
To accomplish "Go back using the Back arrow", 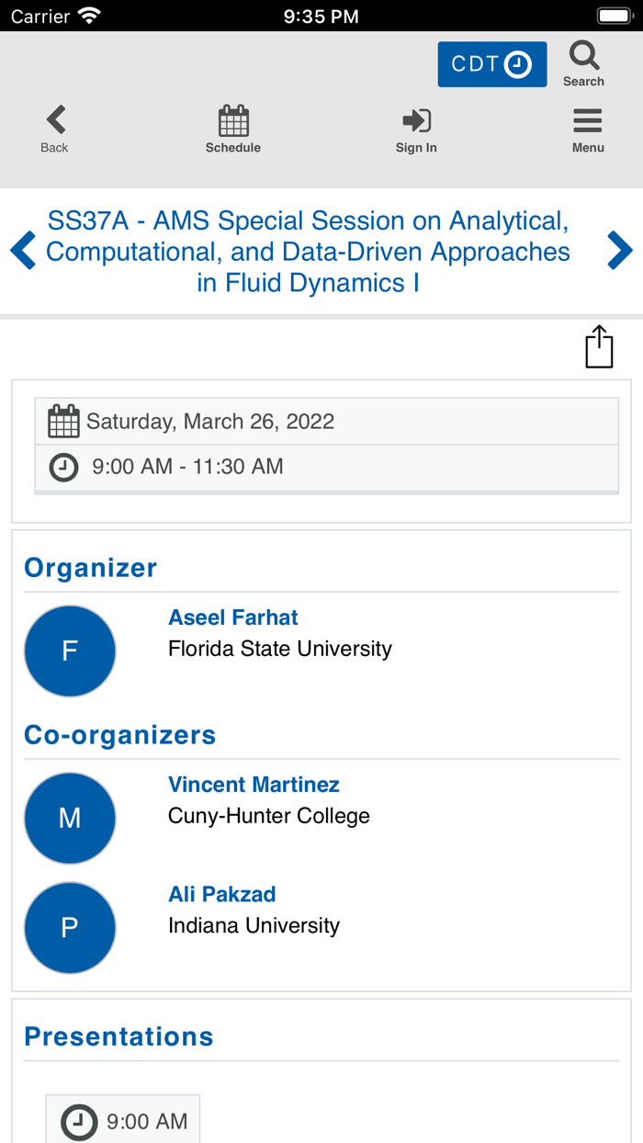I will [55, 120].
